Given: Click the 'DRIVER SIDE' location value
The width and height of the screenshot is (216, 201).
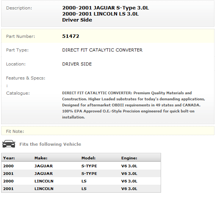Looking at the screenshot, I should point(77,64).
